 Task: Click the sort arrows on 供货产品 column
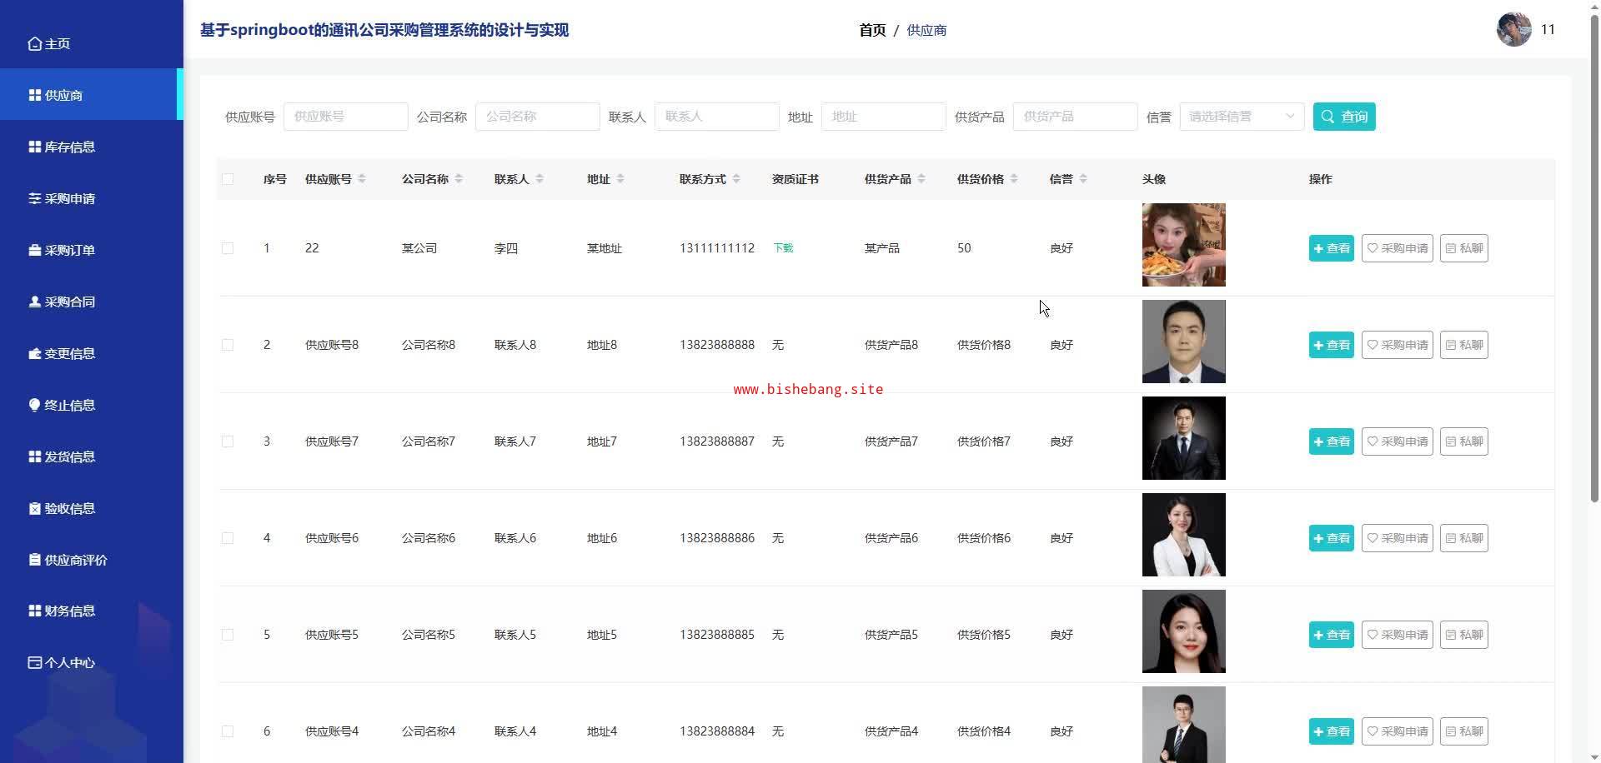click(x=921, y=179)
